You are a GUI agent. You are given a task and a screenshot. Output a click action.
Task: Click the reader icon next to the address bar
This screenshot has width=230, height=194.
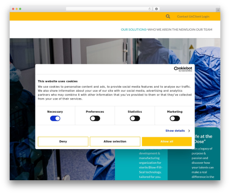point(156,9)
